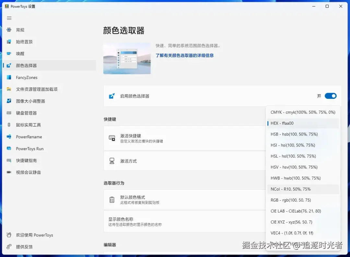Select CMYK format option in the list
The image size is (350, 257).
point(303,112)
